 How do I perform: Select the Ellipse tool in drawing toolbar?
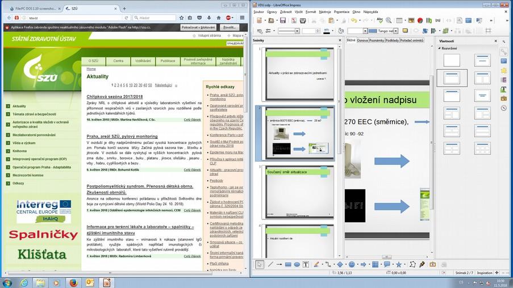coord(297,265)
